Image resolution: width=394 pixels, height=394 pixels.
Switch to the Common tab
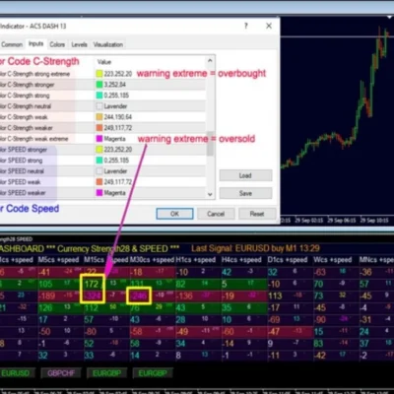pos(12,44)
